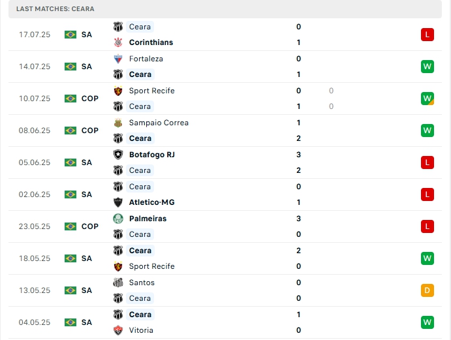Image resolution: width=451 pixels, height=340 pixels.
Task: Click Brazil flag on the 17.07.25 match
Action: (70, 35)
